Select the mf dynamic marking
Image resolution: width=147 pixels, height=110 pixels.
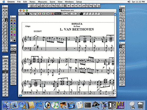(5, 72)
